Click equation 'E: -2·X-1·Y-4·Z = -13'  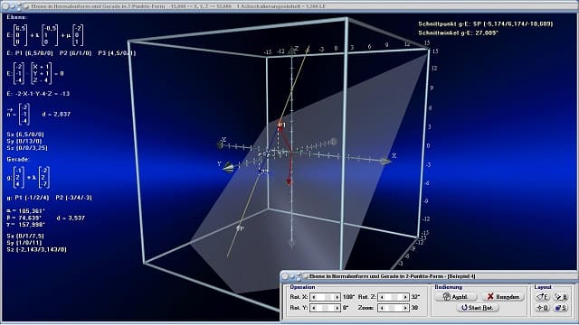click(38, 94)
